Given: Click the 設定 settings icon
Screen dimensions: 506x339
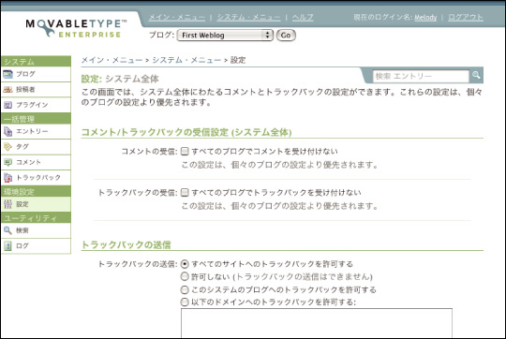Looking at the screenshot, I should (x=7, y=204).
